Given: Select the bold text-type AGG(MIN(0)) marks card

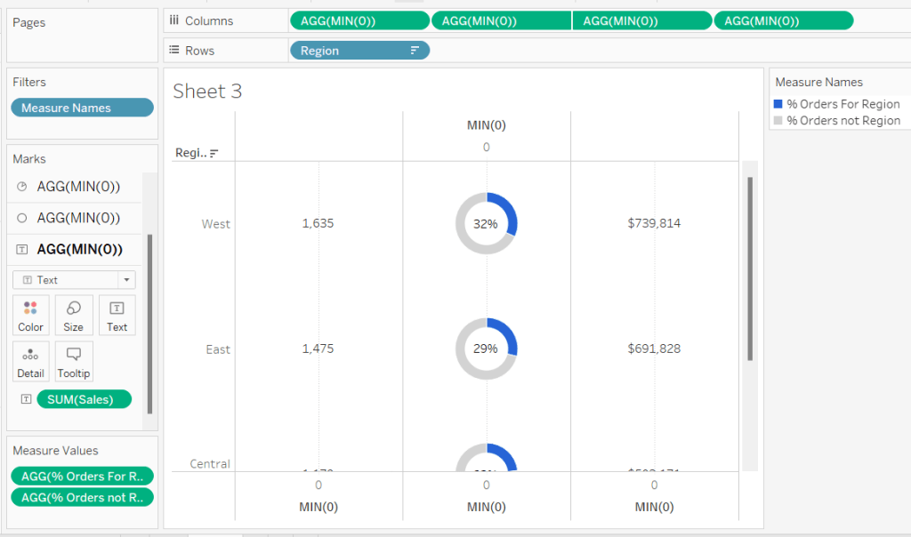Looking at the screenshot, I should (x=78, y=249).
